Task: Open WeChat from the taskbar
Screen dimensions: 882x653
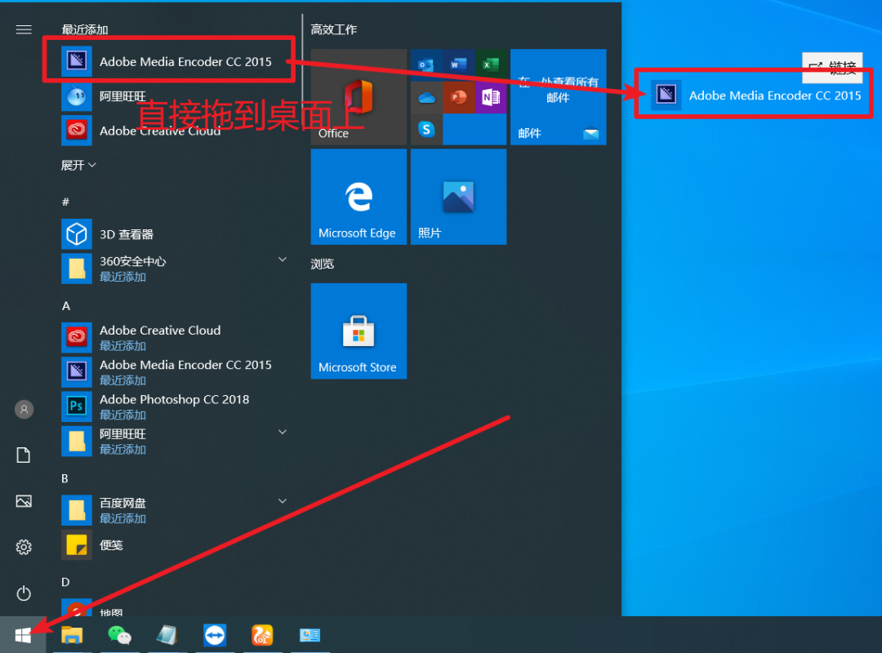Action: point(119,635)
